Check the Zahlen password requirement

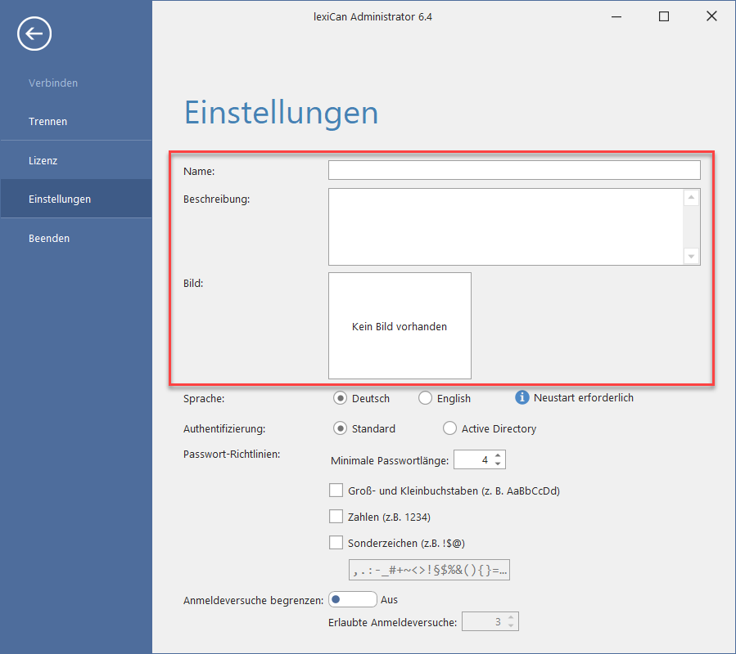336,516
